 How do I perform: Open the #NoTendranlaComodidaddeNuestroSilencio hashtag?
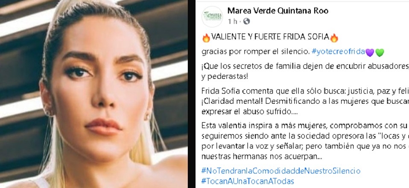tap(280, 171)
